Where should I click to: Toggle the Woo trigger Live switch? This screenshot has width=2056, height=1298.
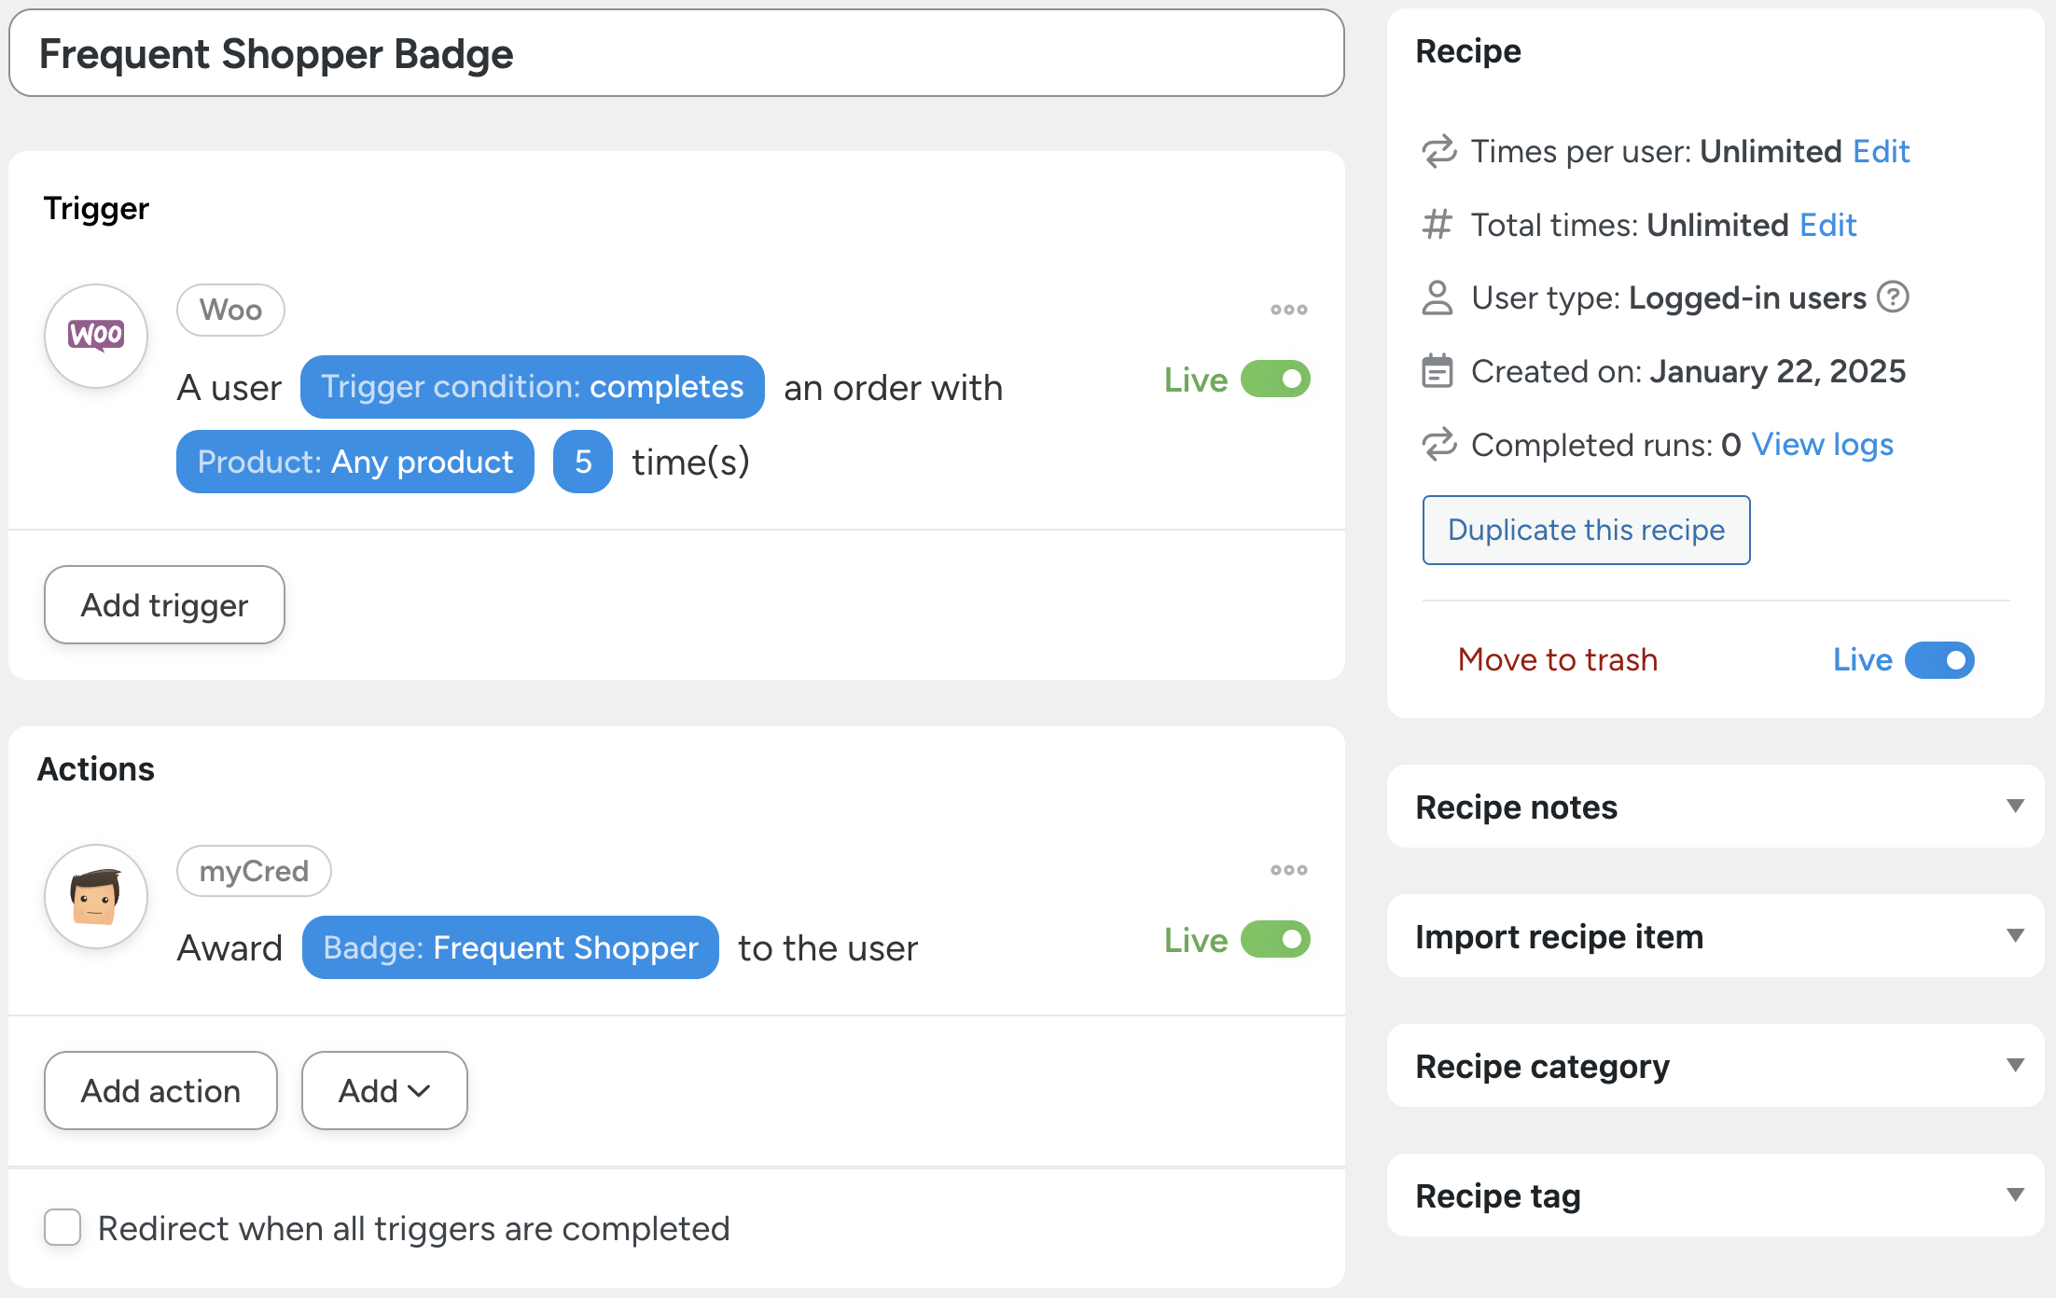[x=1275, y=380]
